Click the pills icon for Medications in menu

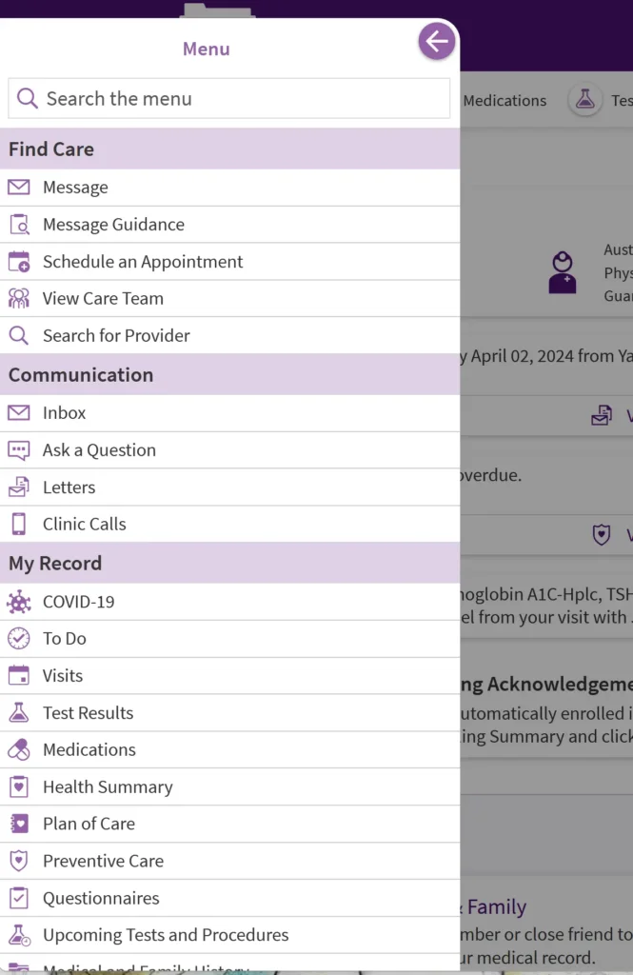coord(19,750)
